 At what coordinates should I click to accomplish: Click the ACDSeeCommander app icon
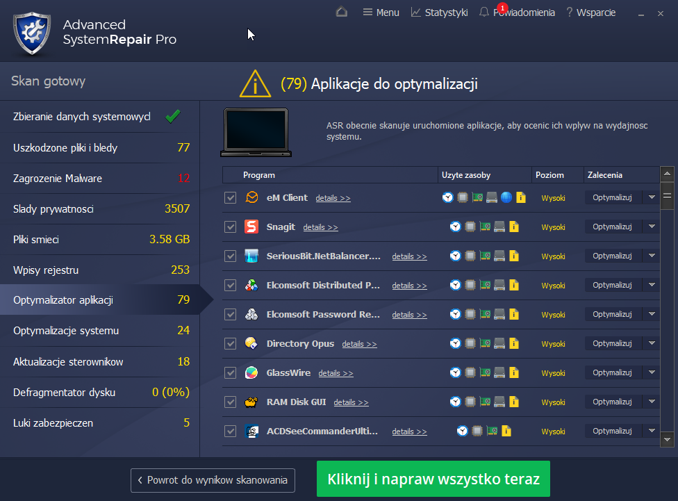coord(251,431)
